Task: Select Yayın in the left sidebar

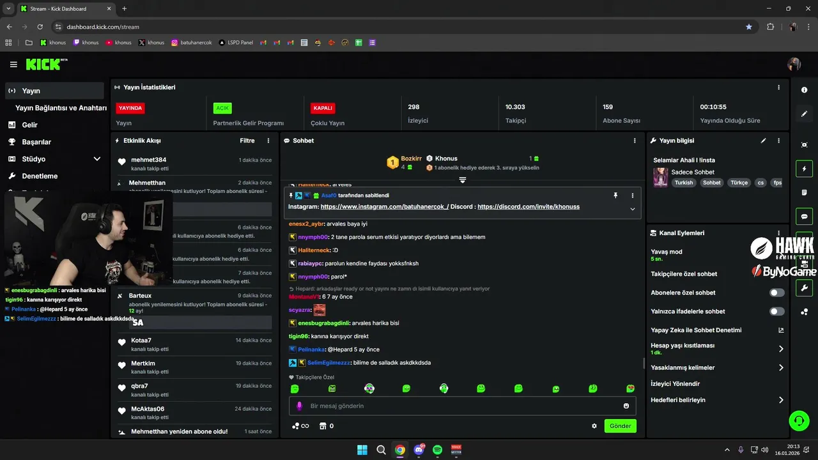Action: click(54, 91)
